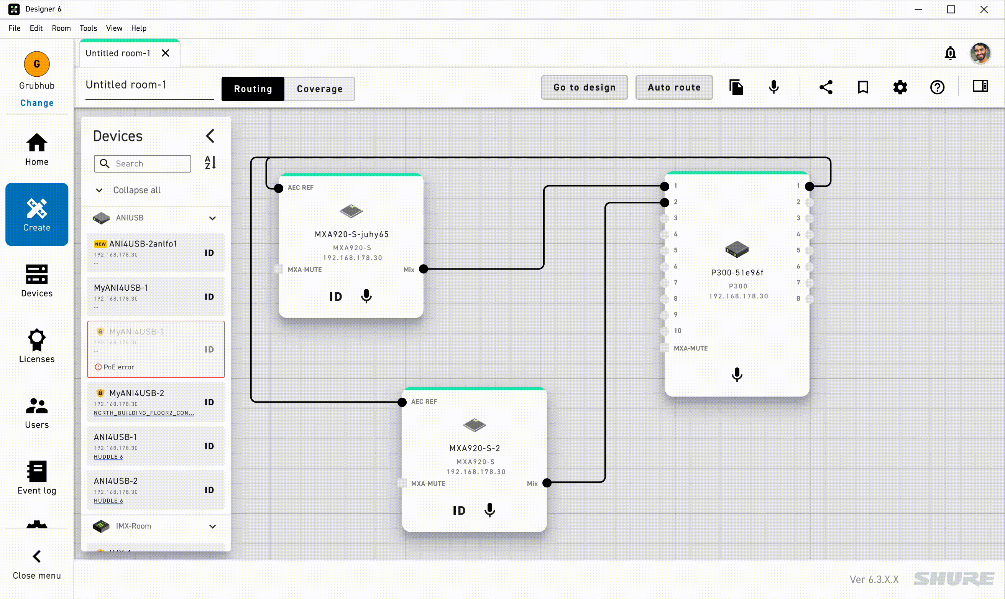Click the Change organization link
This screenshot has width=1005, height=599.
37,103
